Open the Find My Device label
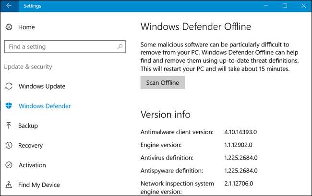 39,184
